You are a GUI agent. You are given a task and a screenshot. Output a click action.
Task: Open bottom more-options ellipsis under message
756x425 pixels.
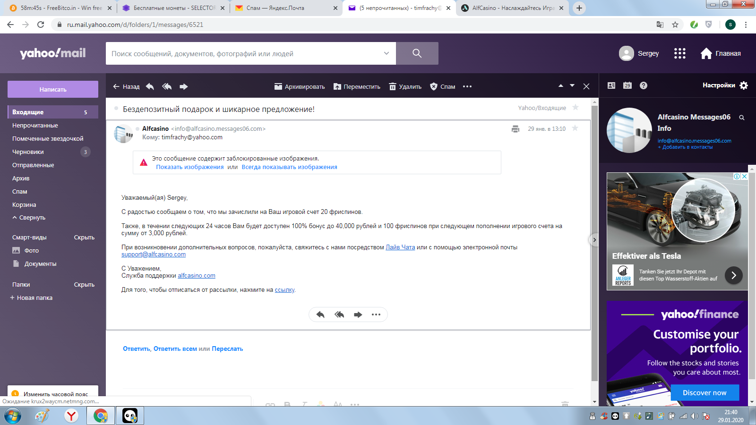[376, 314]
